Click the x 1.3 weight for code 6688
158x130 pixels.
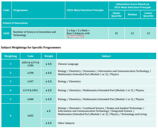(49, 99)
